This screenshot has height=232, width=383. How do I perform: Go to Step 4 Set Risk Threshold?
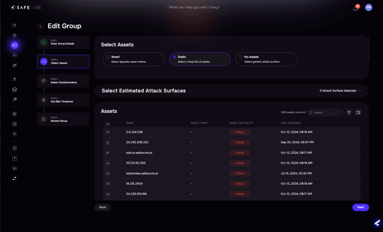coord(63,100)
